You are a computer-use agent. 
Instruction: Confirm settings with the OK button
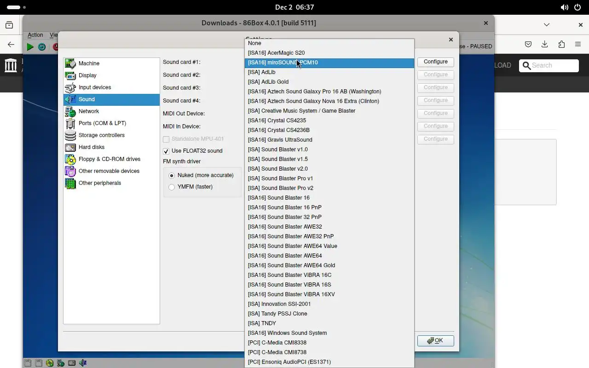point(435,341)
